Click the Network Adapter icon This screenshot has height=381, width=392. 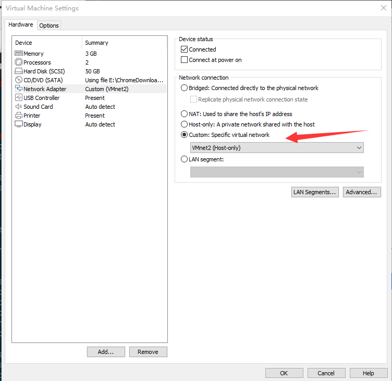click(x=18, y=88)
